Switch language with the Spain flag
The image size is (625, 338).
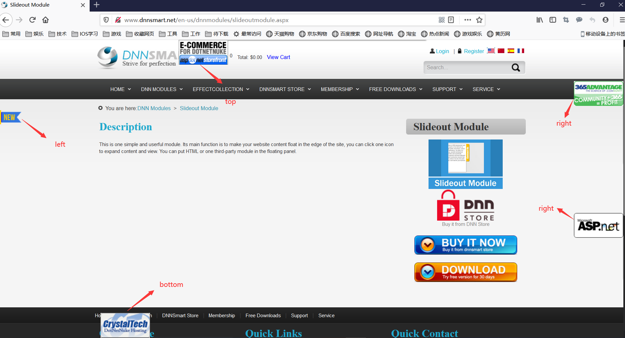[511, 51]
